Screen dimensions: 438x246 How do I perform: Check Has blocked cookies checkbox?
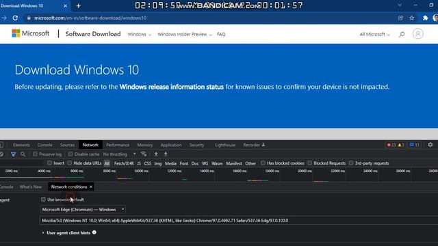point(263,163)
